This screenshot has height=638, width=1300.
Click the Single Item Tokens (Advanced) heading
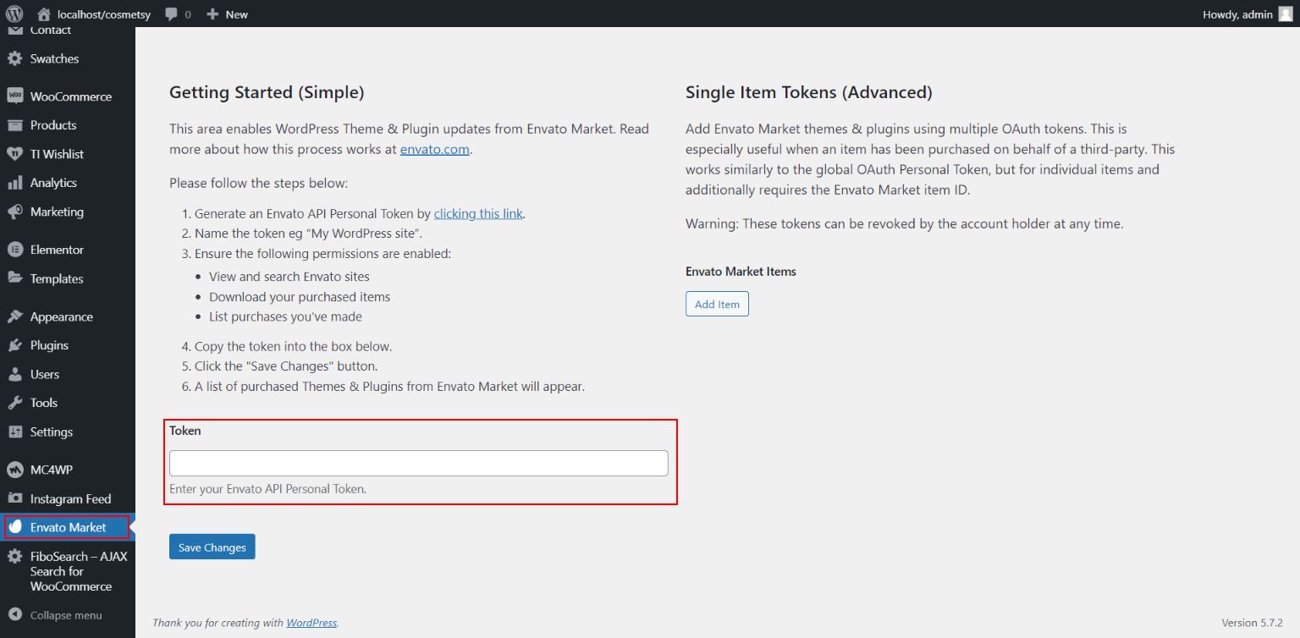coord(809,92)
